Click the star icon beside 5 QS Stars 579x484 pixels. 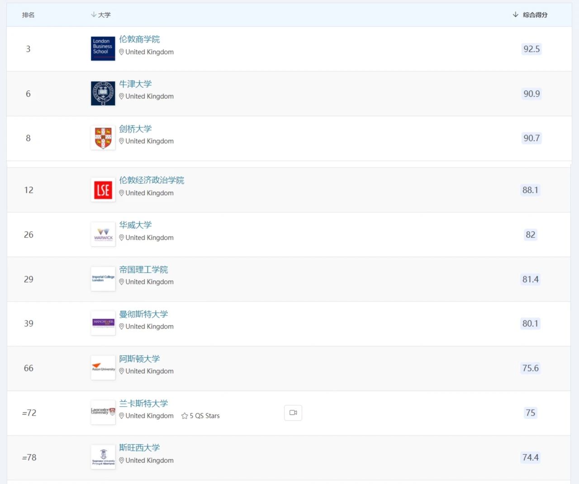pyautogui.click(x=185, y=416)
